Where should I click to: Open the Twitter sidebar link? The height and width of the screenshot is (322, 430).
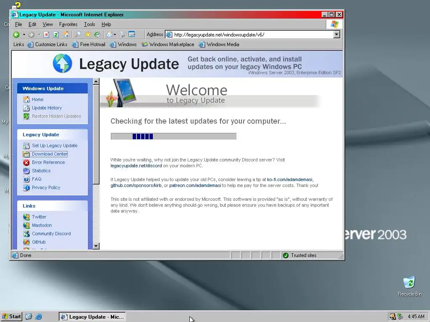[x=39, y=217]
